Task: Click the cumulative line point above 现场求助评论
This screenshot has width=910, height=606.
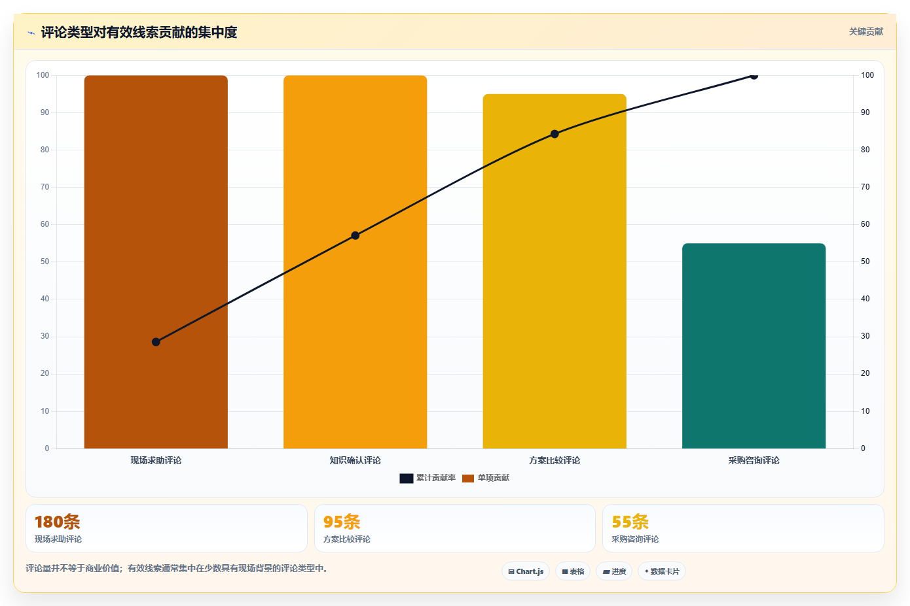Action: click(x=156, y=342)
